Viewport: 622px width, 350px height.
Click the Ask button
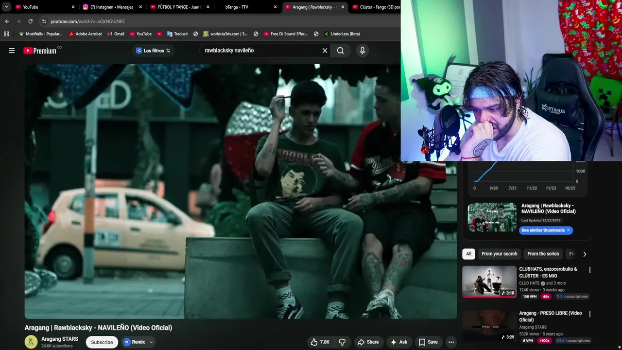(398, 342)
